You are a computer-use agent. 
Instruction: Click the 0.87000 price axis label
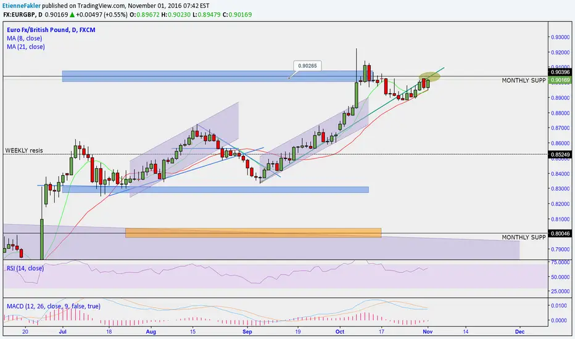pos(560,128)
